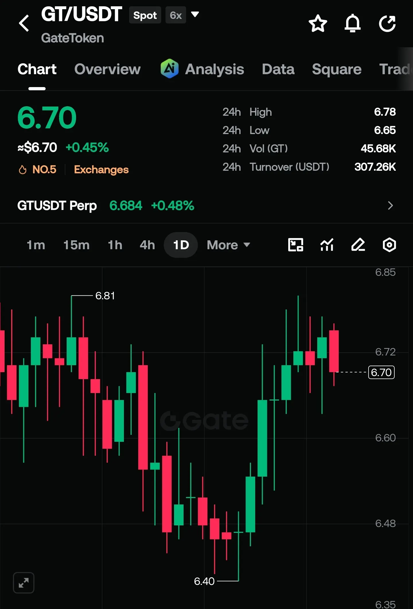413x609 pixels.
Task: Select the 15m timeframe
Action: click(77, 245)
